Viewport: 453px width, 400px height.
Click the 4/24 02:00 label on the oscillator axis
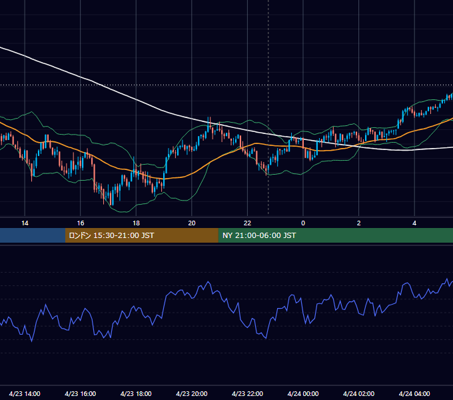pos(358,393)
